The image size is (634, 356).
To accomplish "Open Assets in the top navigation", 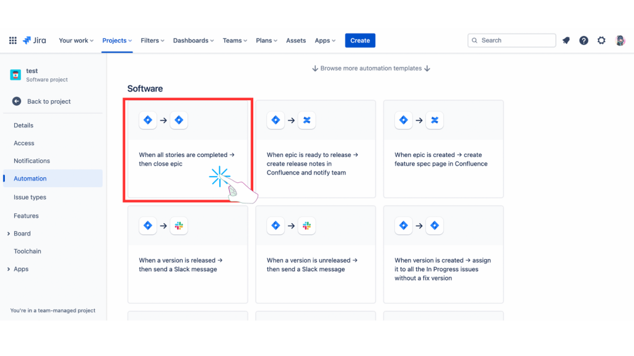I will [x=296, y=40].
